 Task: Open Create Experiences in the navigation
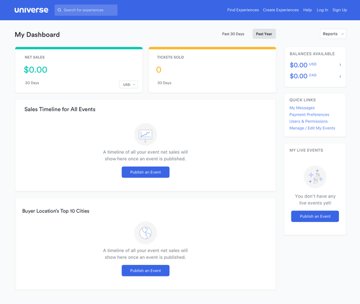coord(281,9)
